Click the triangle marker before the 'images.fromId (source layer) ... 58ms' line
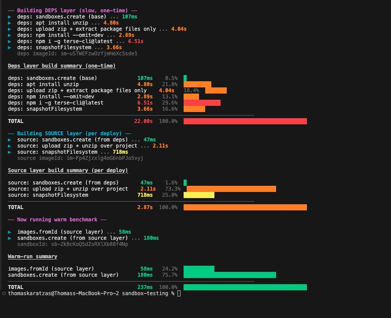The width and height of the screenshot is (391, 318). point(10,232)
